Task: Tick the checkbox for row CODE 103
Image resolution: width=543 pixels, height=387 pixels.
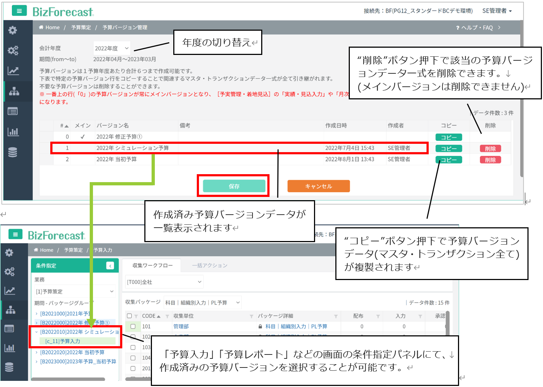Action: pyautogui.click(x=133, y=347)
